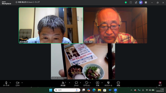Click the green encryption shield icon

[x=126, y=2]
